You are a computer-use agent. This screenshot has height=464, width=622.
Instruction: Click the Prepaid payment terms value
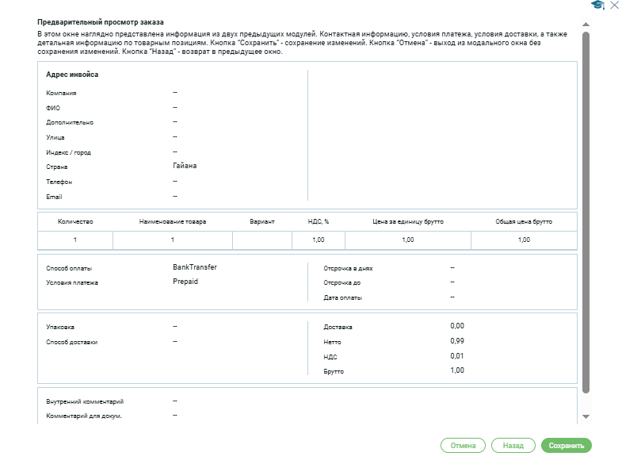pos(185,282)
